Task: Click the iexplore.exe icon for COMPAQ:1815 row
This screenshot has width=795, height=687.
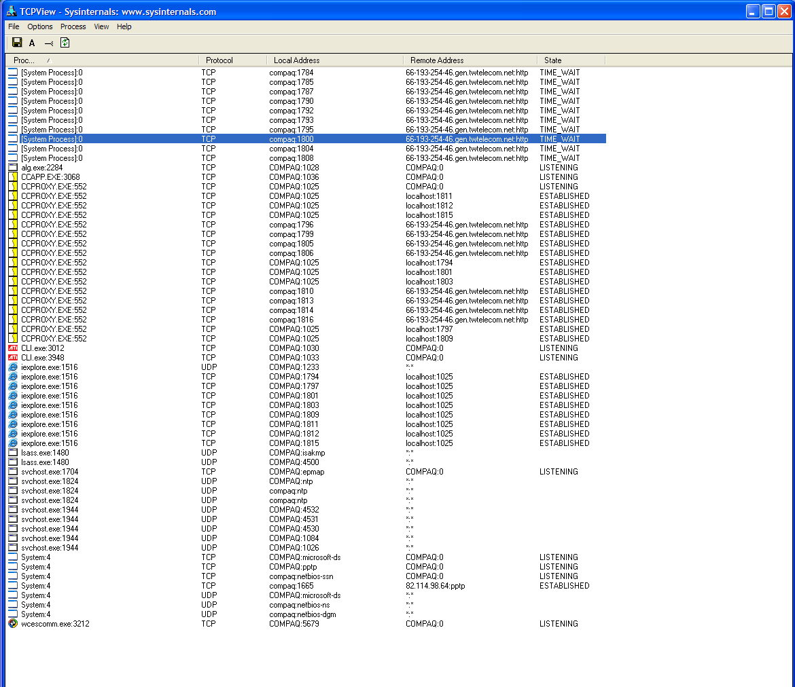Action: pos(13,443)
